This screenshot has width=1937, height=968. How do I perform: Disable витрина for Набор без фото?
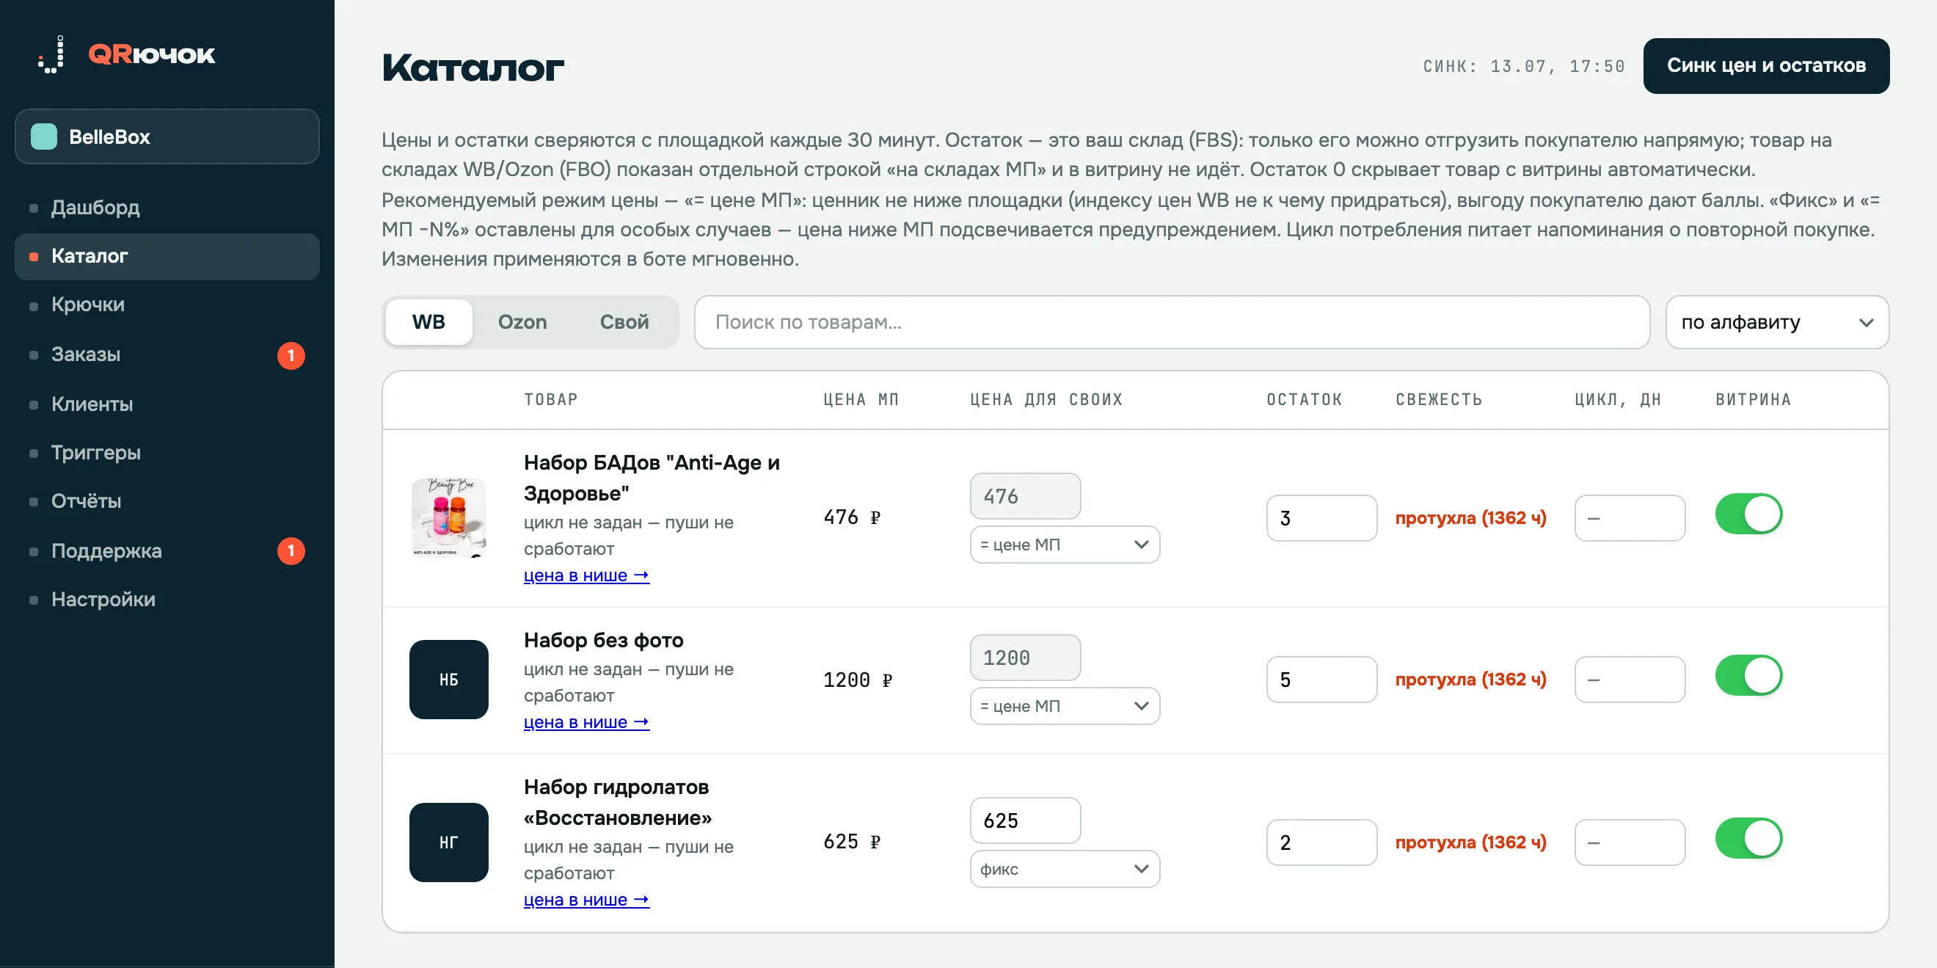(1749, 675)
